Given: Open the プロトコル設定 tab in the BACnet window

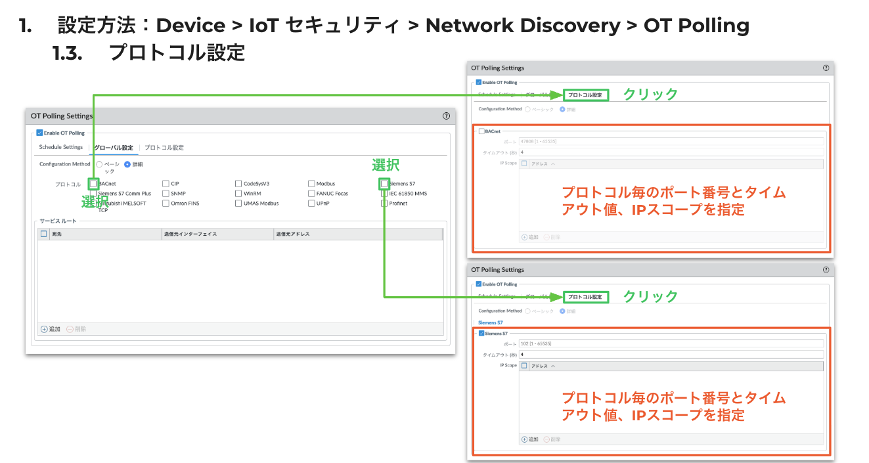Looking at the screenshot, I should point(585,95).
